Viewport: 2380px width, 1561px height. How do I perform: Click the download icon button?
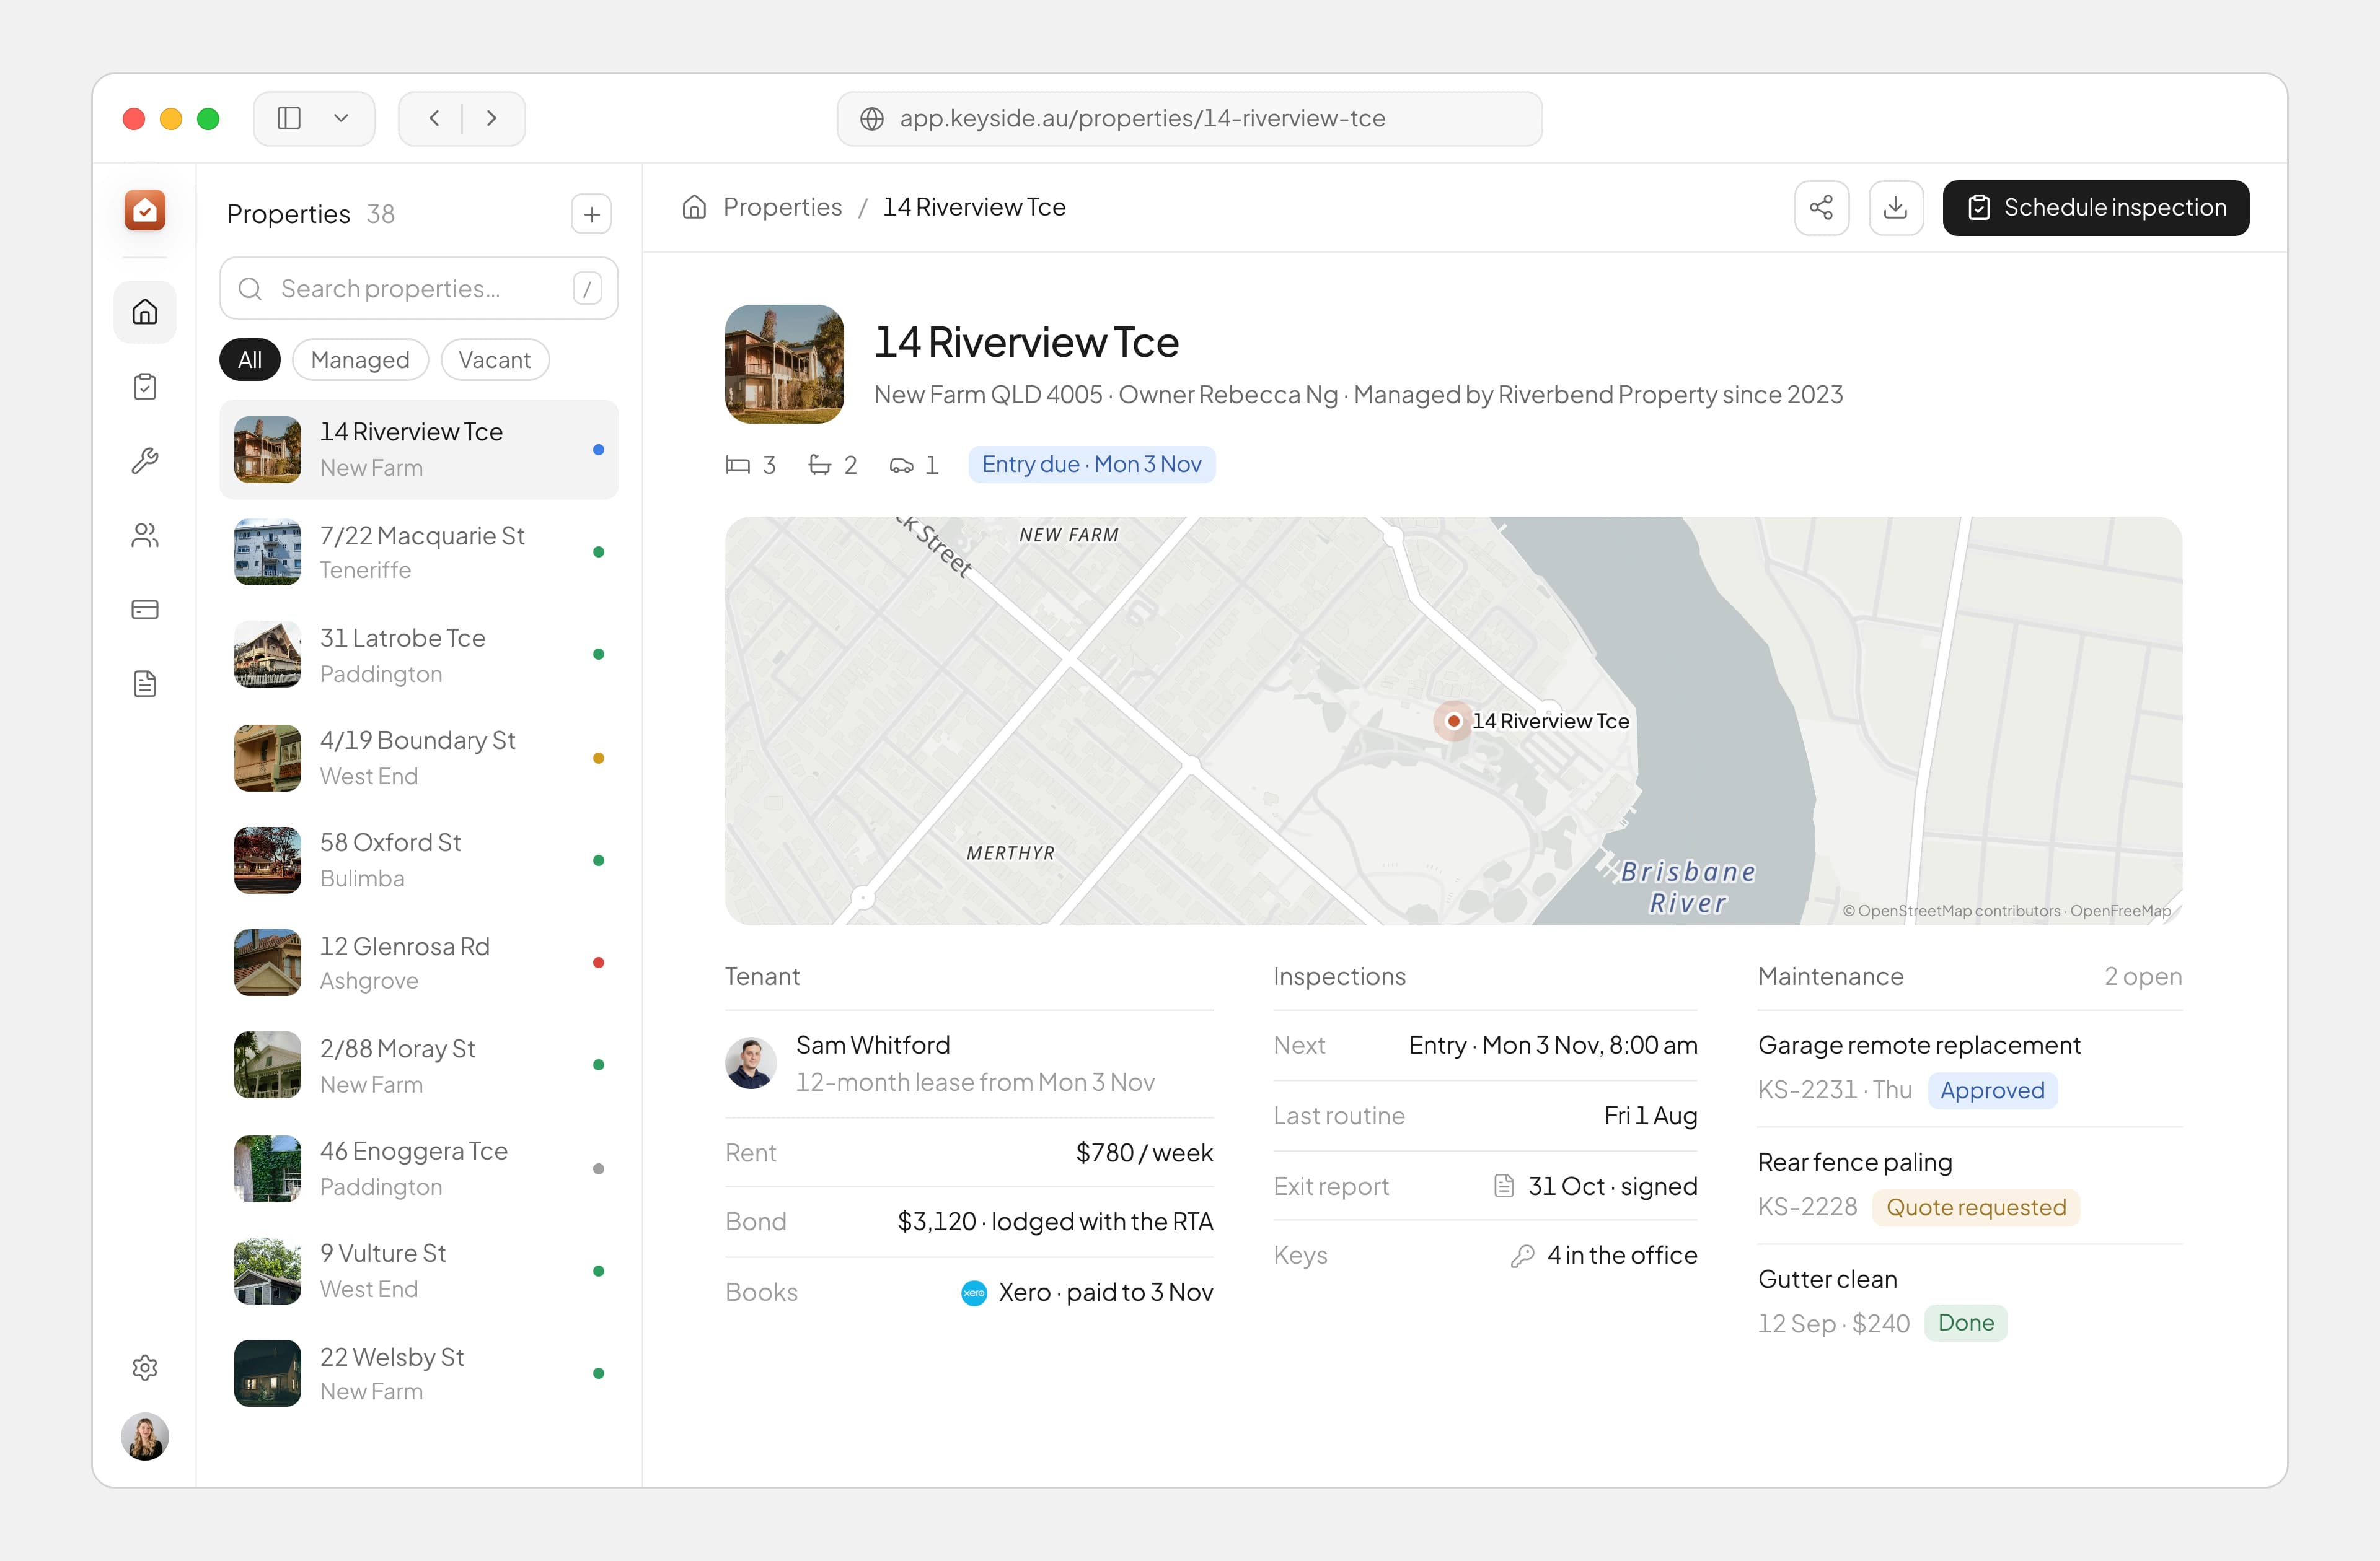[1895, 208]
